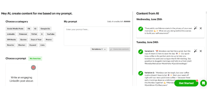Screen dimensions: 207x103
Task: Open the LinkedIn post prompt card
Action: [x=21, y=75]
